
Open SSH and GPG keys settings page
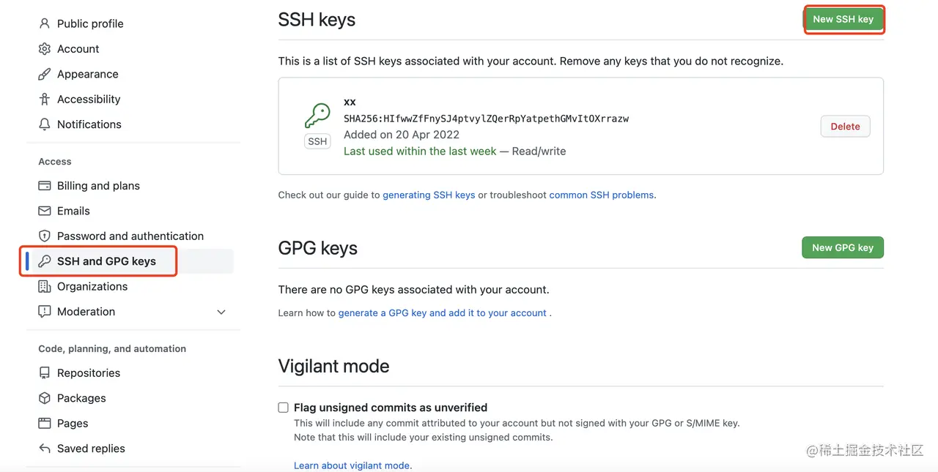tap(106, 261)
